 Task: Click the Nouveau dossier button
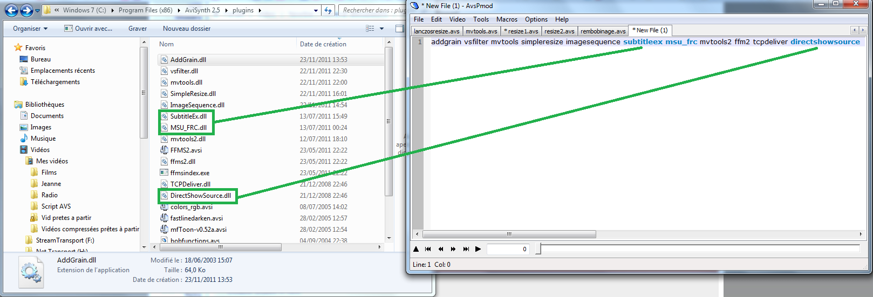coord(187,29)
